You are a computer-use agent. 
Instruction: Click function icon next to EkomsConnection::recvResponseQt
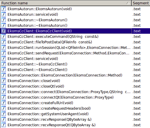pos(3,125)
